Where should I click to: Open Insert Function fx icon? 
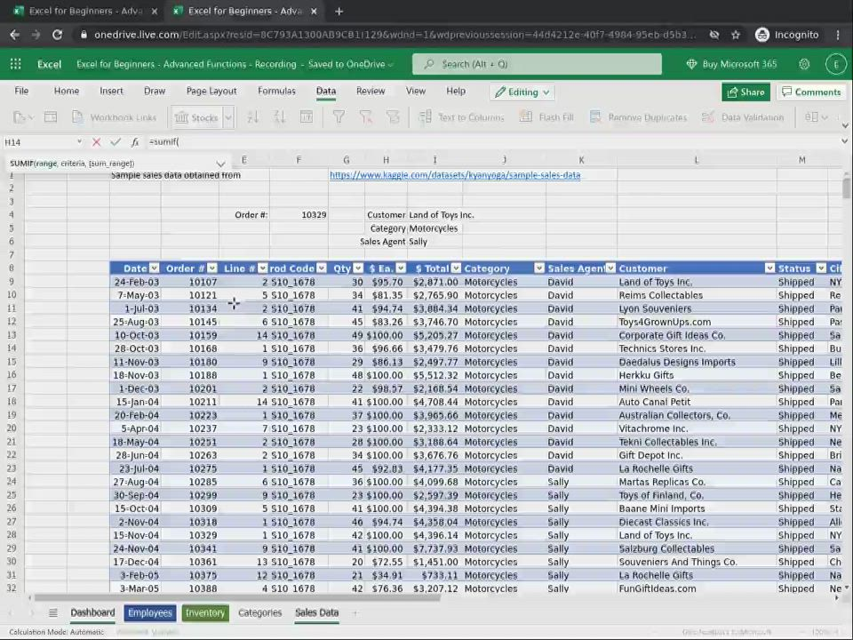(x=135, y=142)
